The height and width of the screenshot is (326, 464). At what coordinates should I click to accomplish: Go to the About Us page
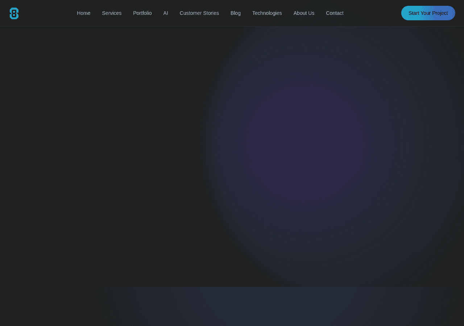304,13
